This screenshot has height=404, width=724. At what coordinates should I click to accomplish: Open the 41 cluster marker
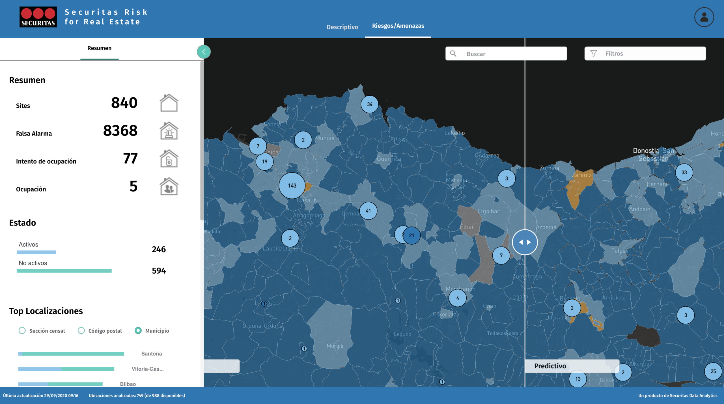pyautogui.click(x=368, y=211)
